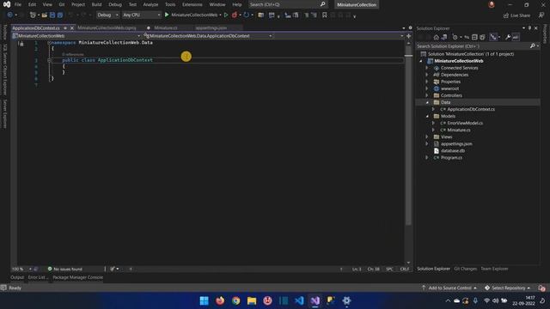The height and width of the screenshot is (309, 550).
Task: Switch to Team Explorer panel tab
Action: click(494, 269)
